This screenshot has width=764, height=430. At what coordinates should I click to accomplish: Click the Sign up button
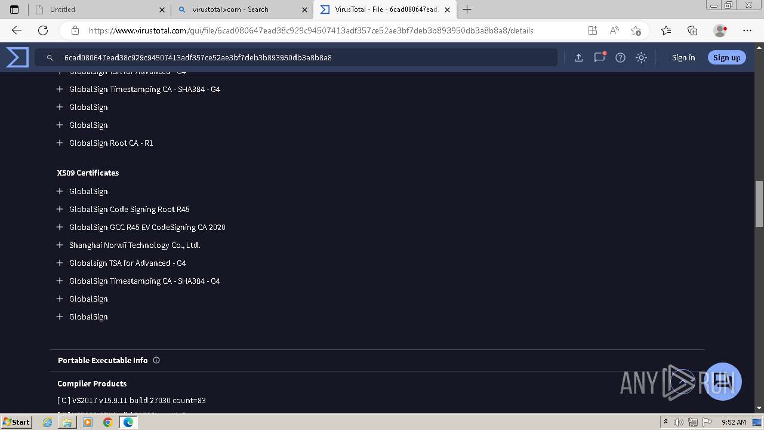point(726,57)
